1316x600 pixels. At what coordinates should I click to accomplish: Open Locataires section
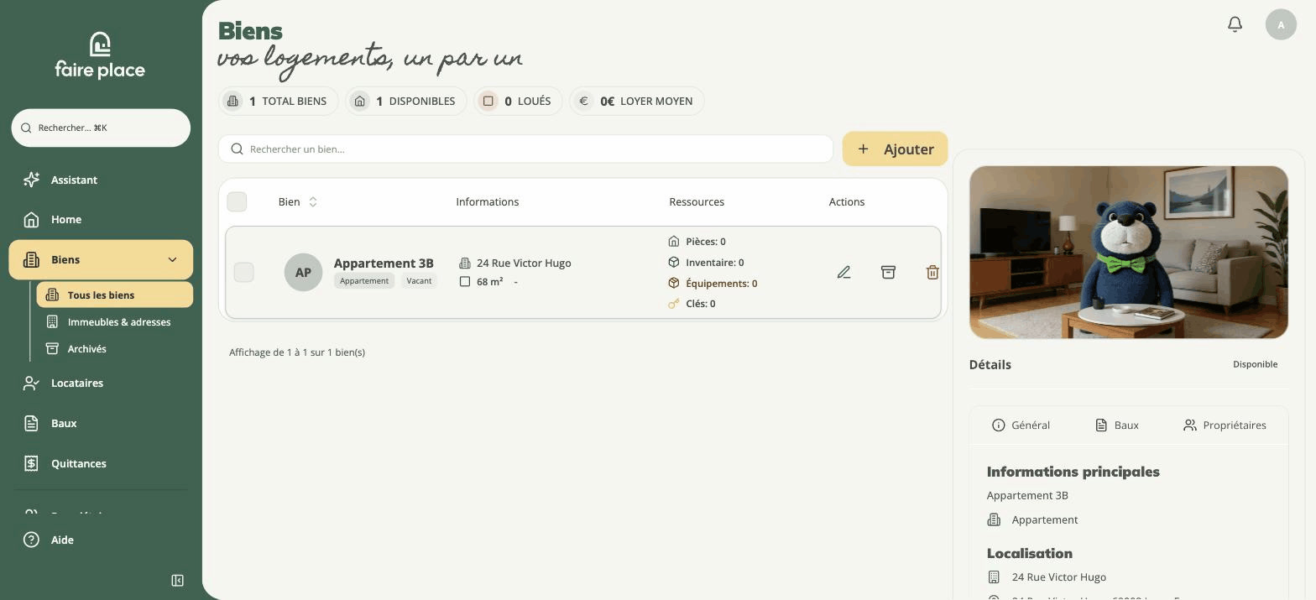tap(101, 383)
